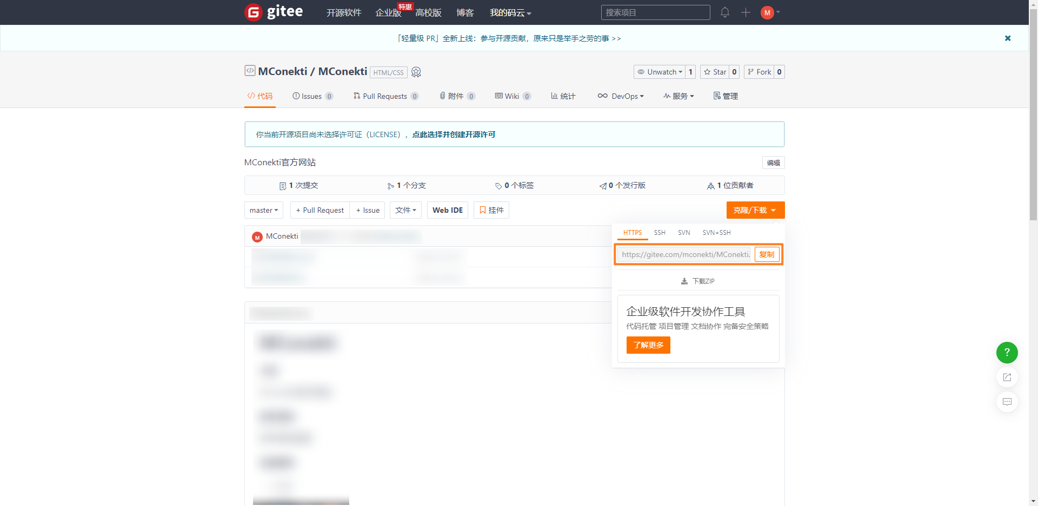This screenshot has height=506, width=1038.
Task: Click the 搜索项目 search box
Action: [655, 12]
